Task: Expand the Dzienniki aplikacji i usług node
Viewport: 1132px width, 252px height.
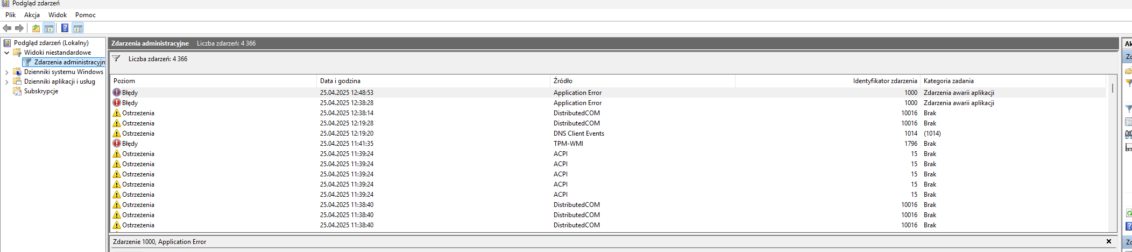Action: click(7, 81)
